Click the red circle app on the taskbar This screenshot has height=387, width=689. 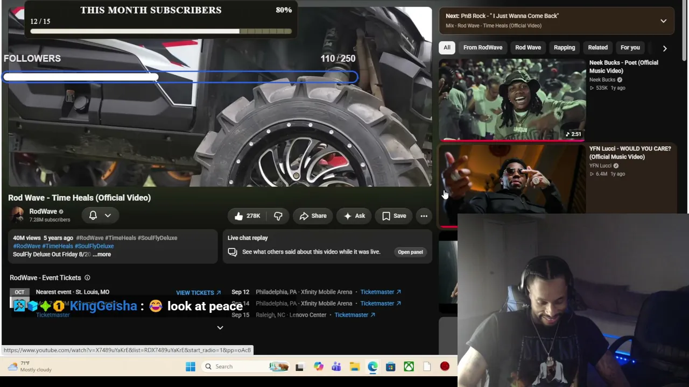[x=445, y=367]
